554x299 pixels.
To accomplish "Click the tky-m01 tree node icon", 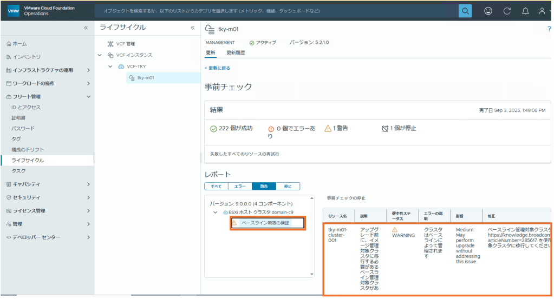I will [x=132, y=77].
